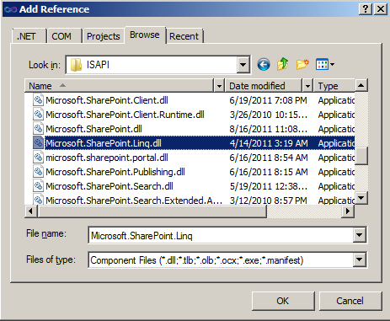Expand the Files of type dropdown
The width and height of the screenshot is (390, 321).
click(360, 259)
